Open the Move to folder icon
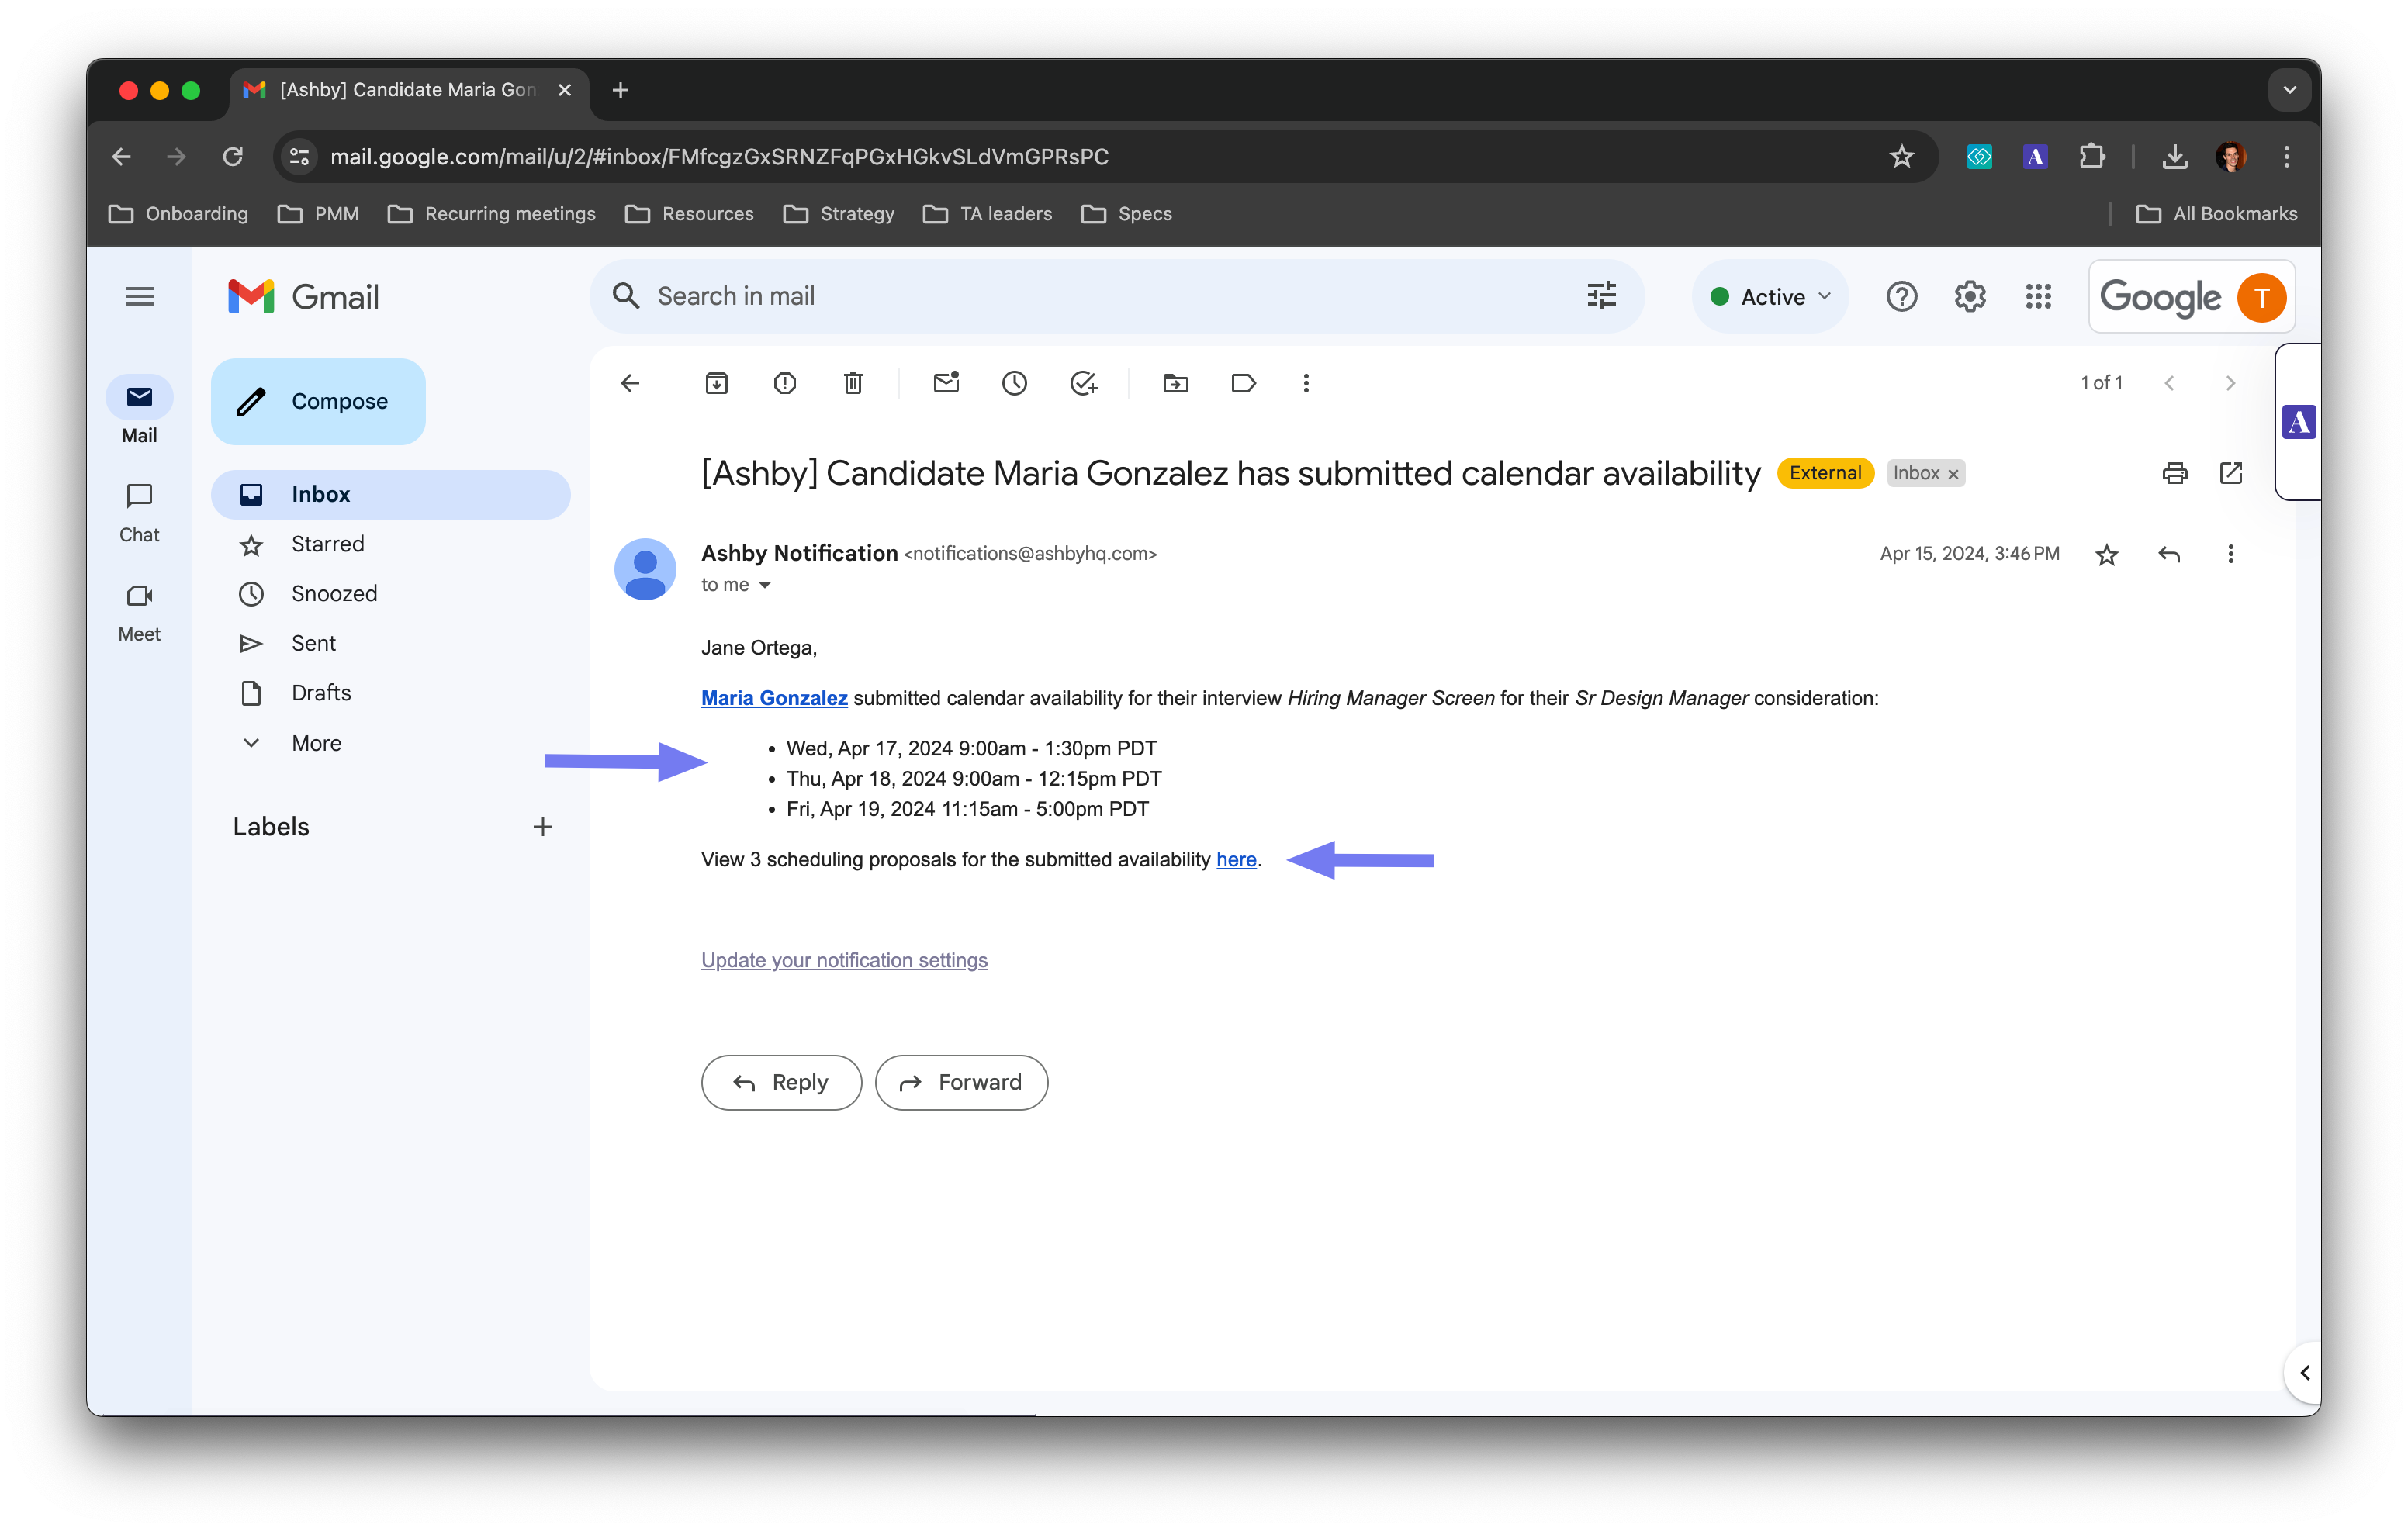The height and width of the screenshot is (1531, 2408). coord(1176,383)
